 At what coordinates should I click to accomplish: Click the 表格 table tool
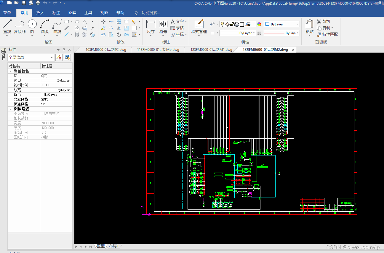177,28
